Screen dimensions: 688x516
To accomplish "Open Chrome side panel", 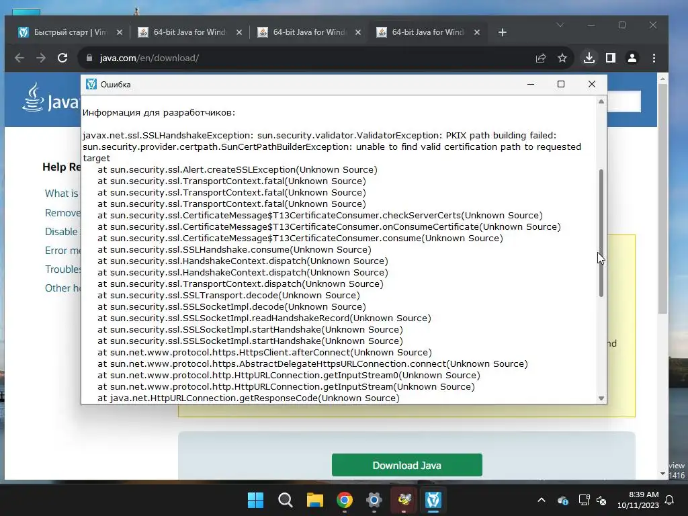I will pyautogui.click(x=610, y=58).
